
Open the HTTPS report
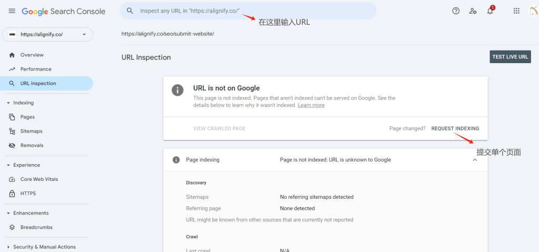click(28, 194)
